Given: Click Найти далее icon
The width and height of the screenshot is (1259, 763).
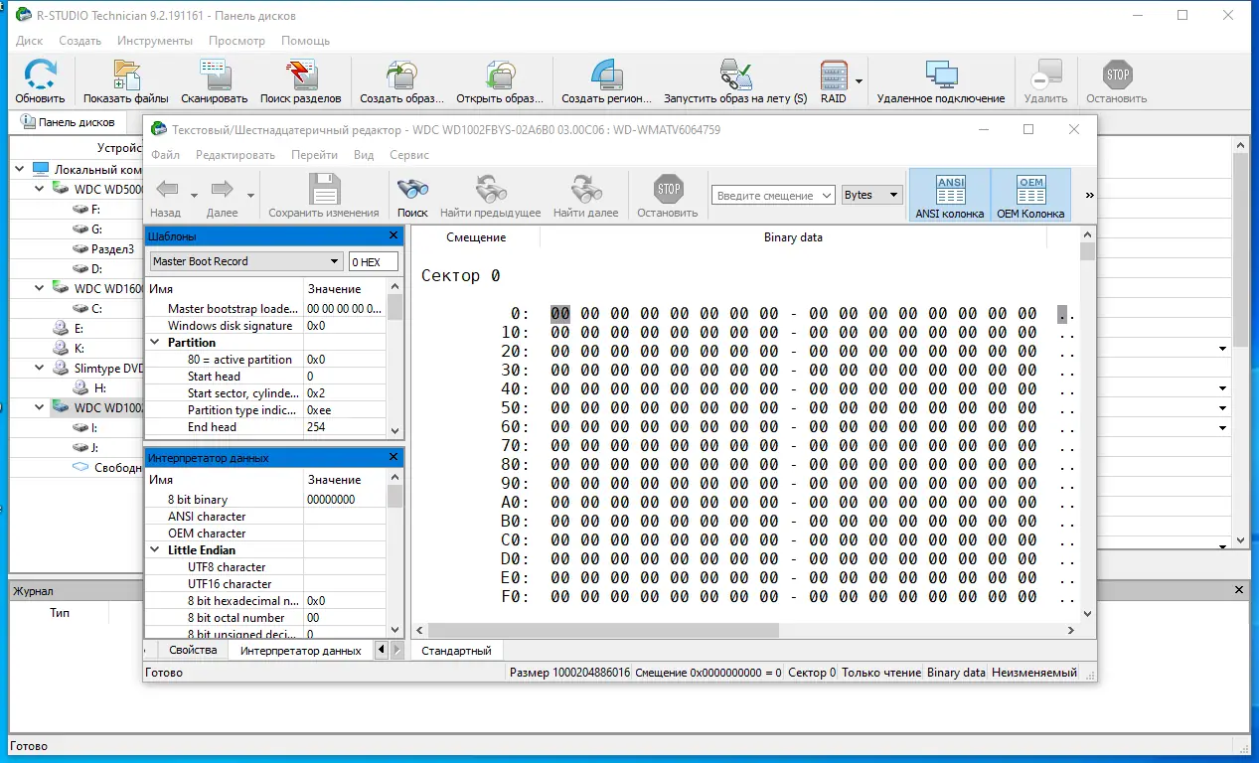Looking at the screenshot, I should click(586, 189).
